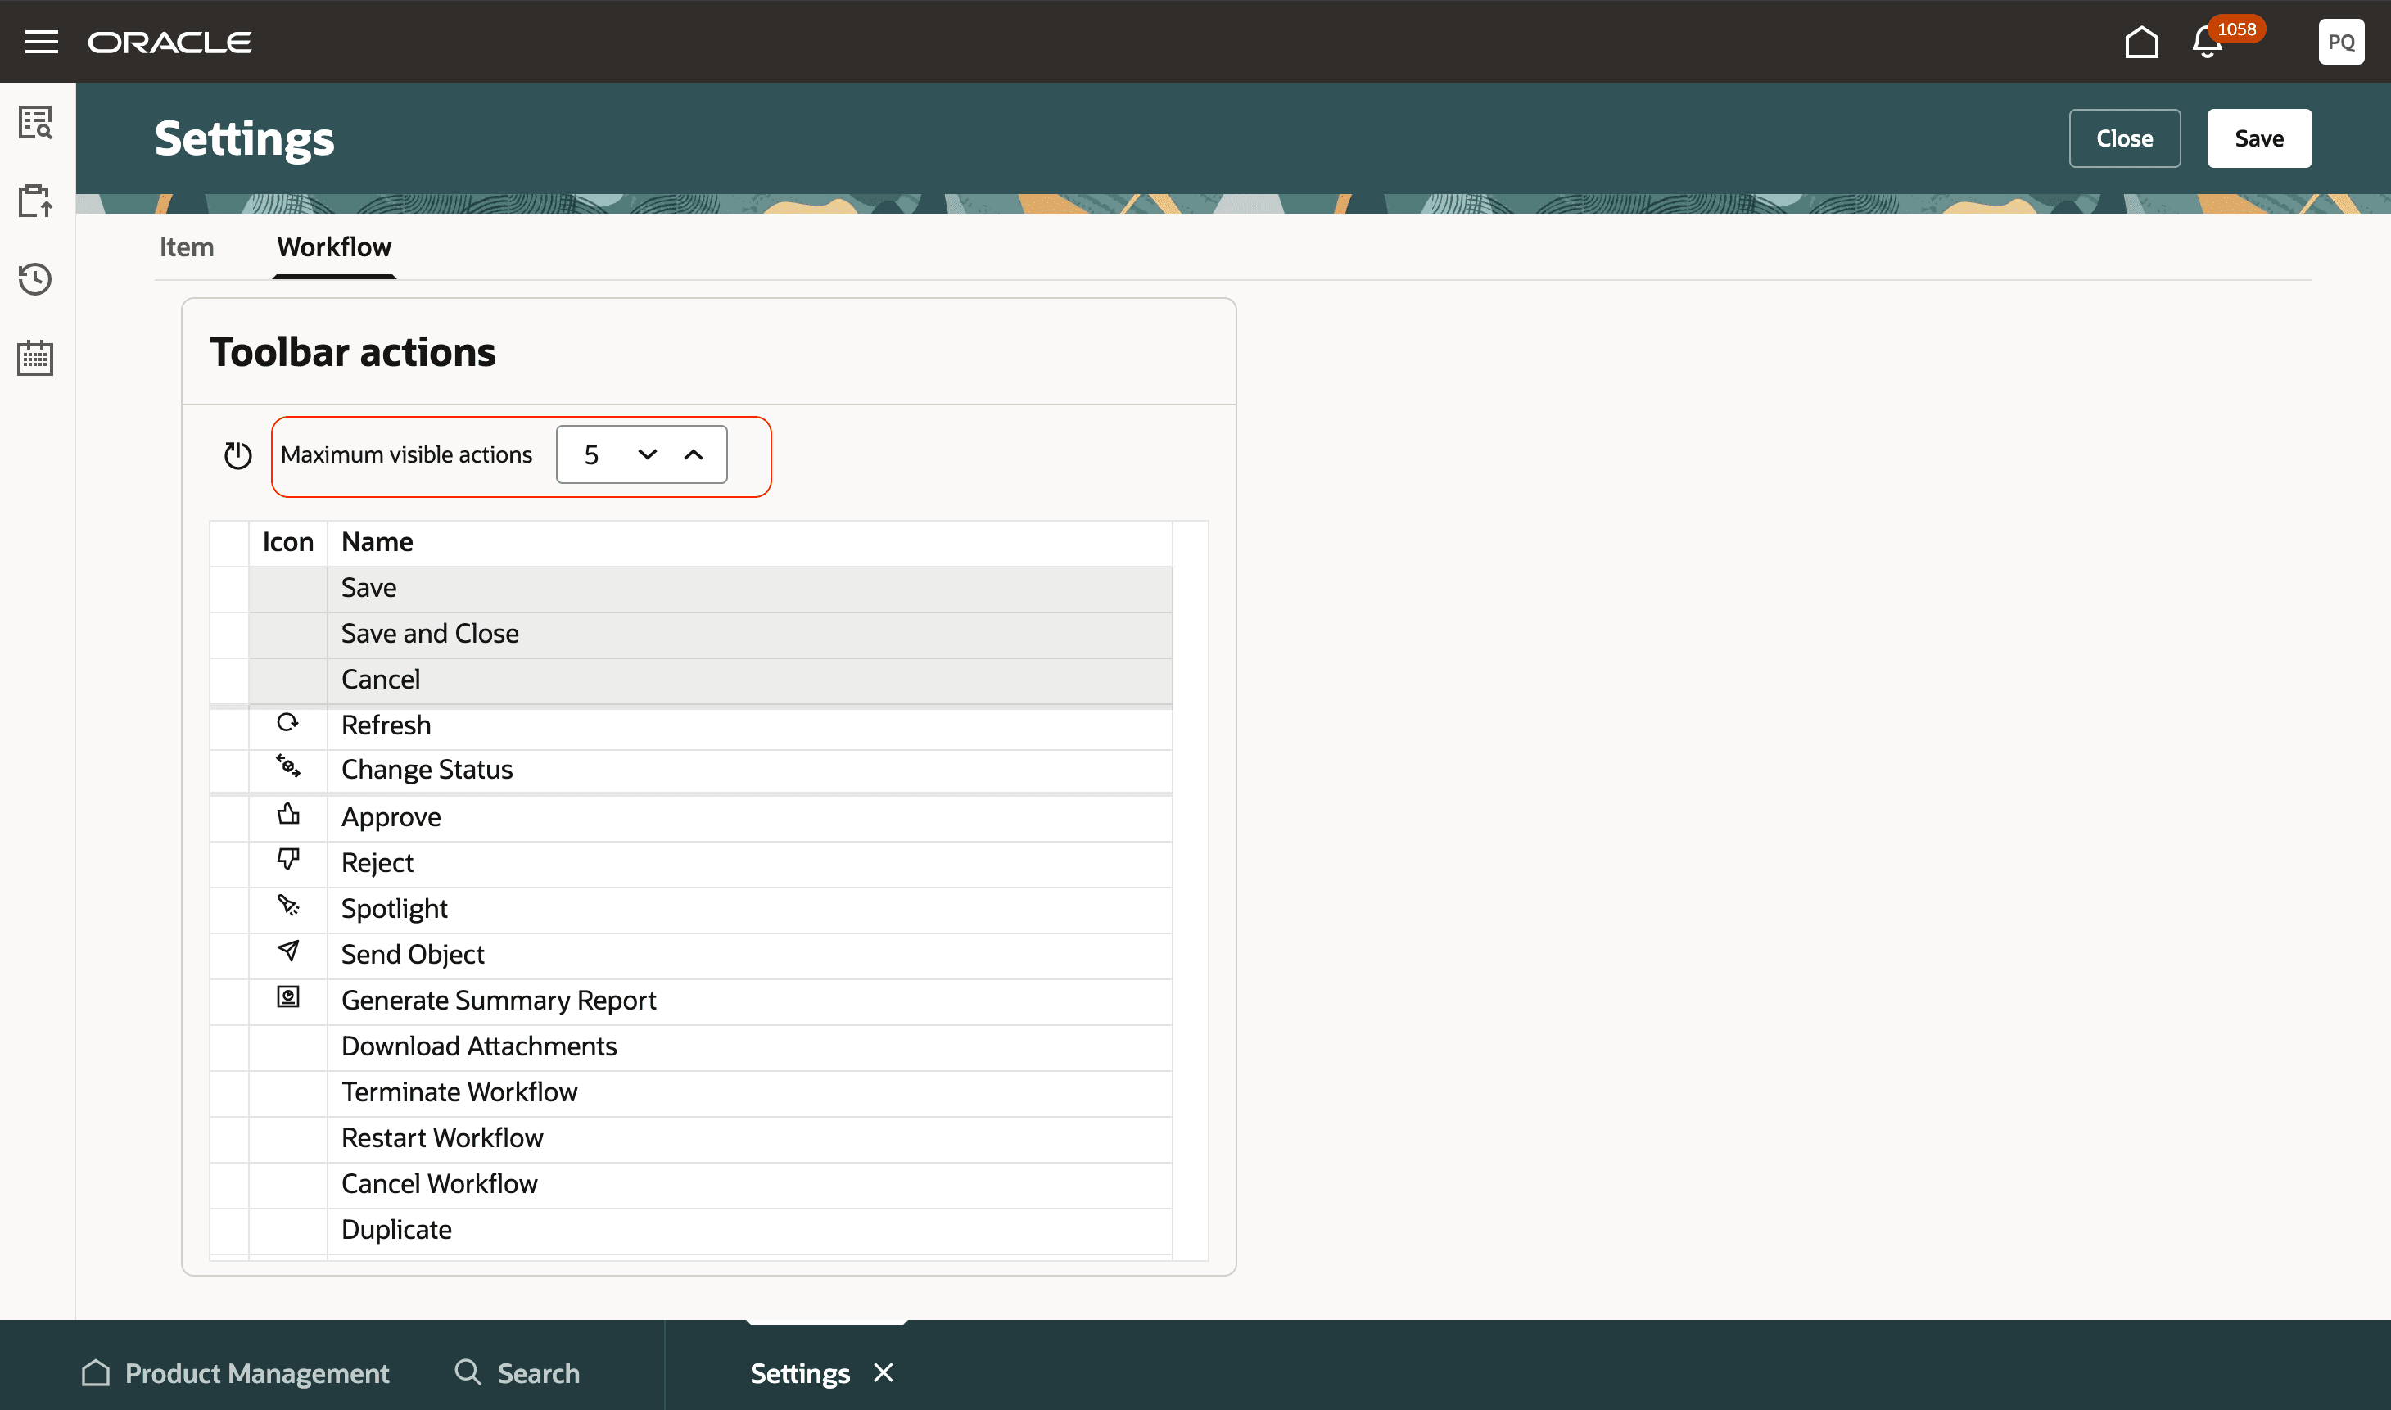This screenshot has height=1410, width=2391.
Task: Go to Product Management in bottom bar
Action: click(x=236, y=1373)
